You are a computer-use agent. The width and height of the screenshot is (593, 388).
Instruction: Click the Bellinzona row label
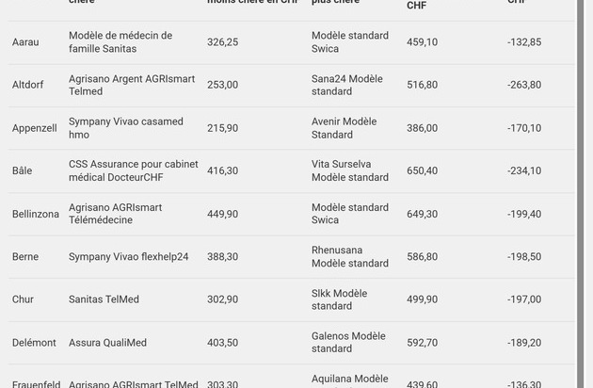(36, 214)
